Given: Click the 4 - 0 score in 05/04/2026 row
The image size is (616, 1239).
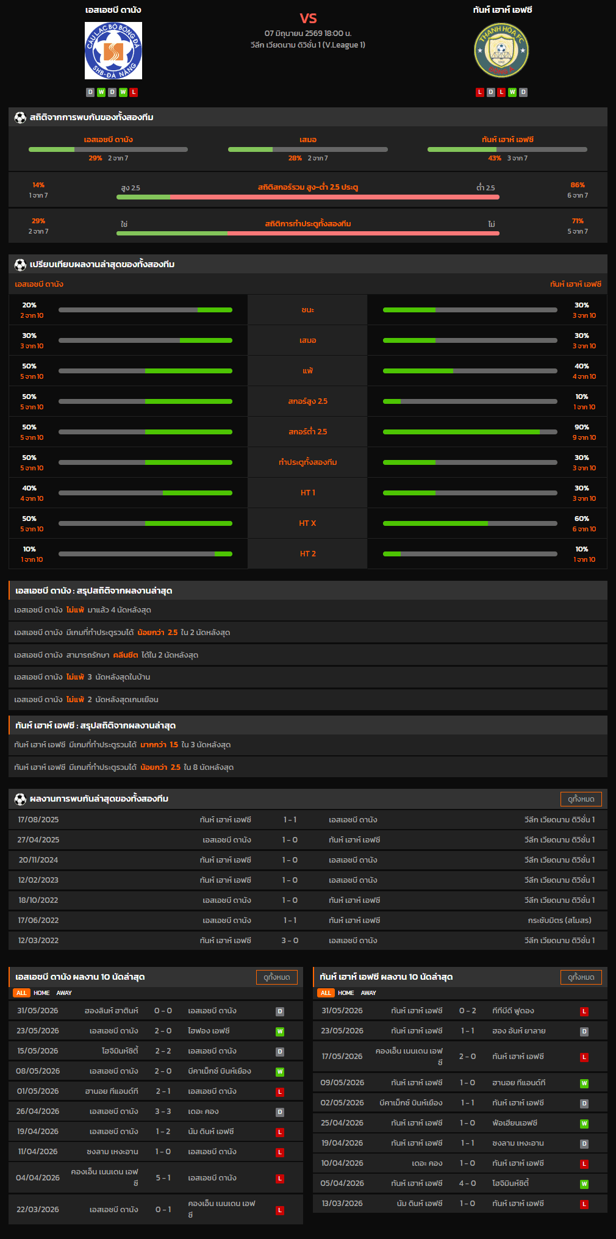Looking at the screenshot, I should pos(467,1183).
